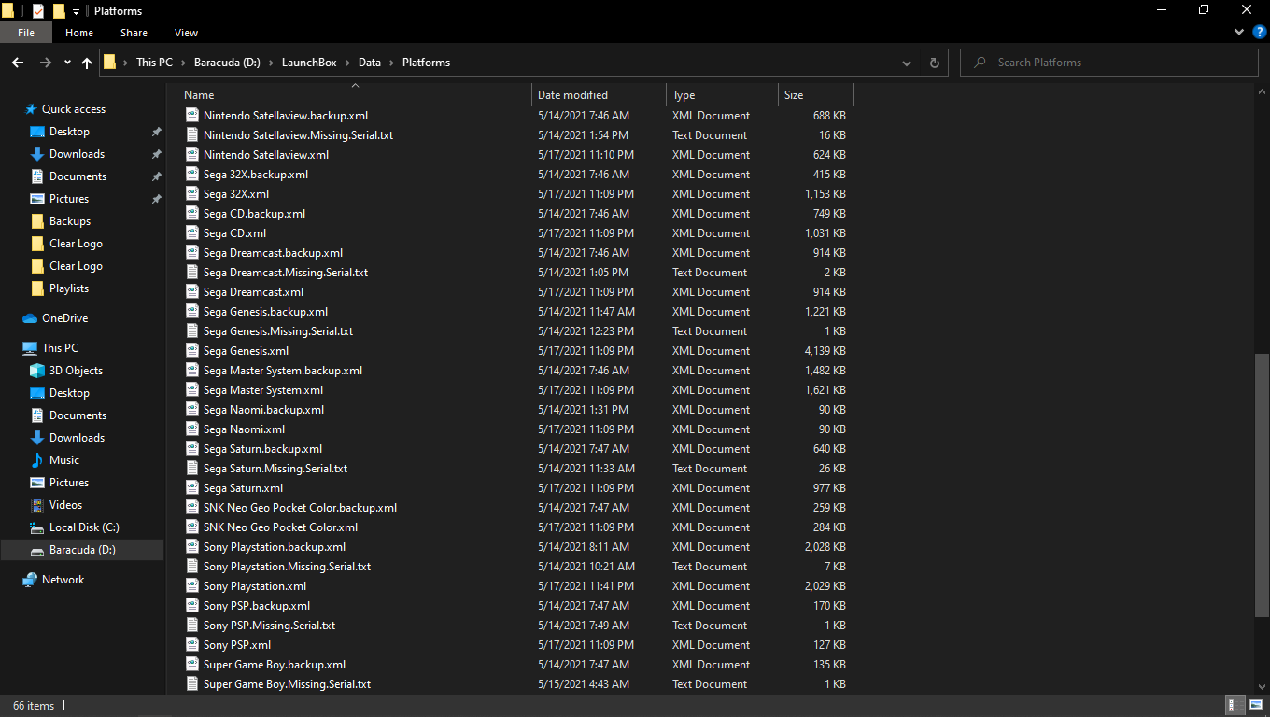This screenshot has height=717, width=1270.
Task: Open Backups folder in sidebar
Action: click(x=70, y=221)
